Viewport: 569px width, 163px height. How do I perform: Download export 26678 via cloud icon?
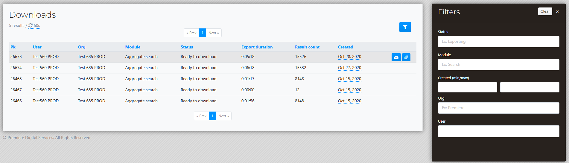396,57
